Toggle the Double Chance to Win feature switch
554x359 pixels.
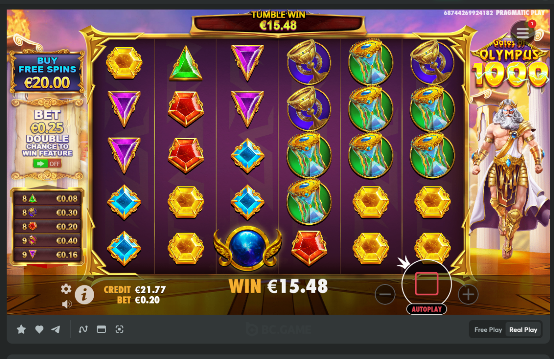(x=47, y=163)
